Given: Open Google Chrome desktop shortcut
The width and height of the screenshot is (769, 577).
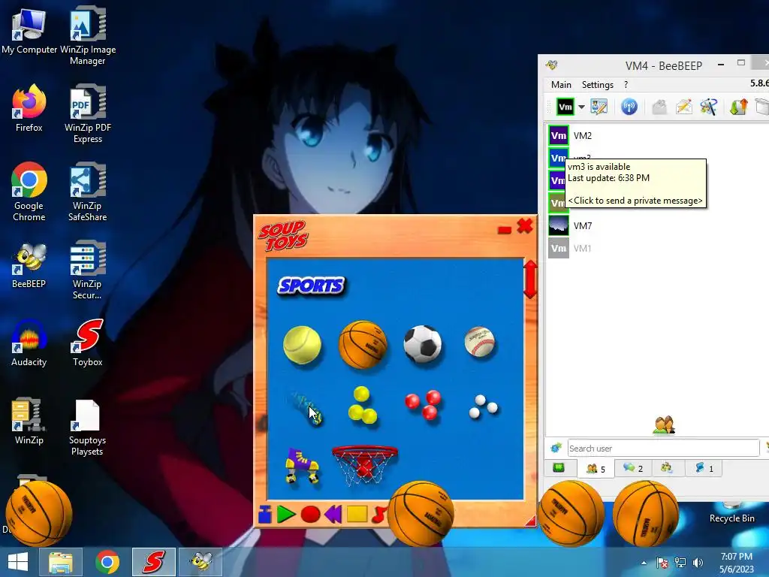Looking at the screenshot, I should point(29,192).
